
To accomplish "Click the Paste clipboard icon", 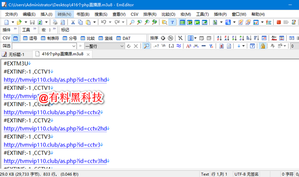I will (88, 22).
